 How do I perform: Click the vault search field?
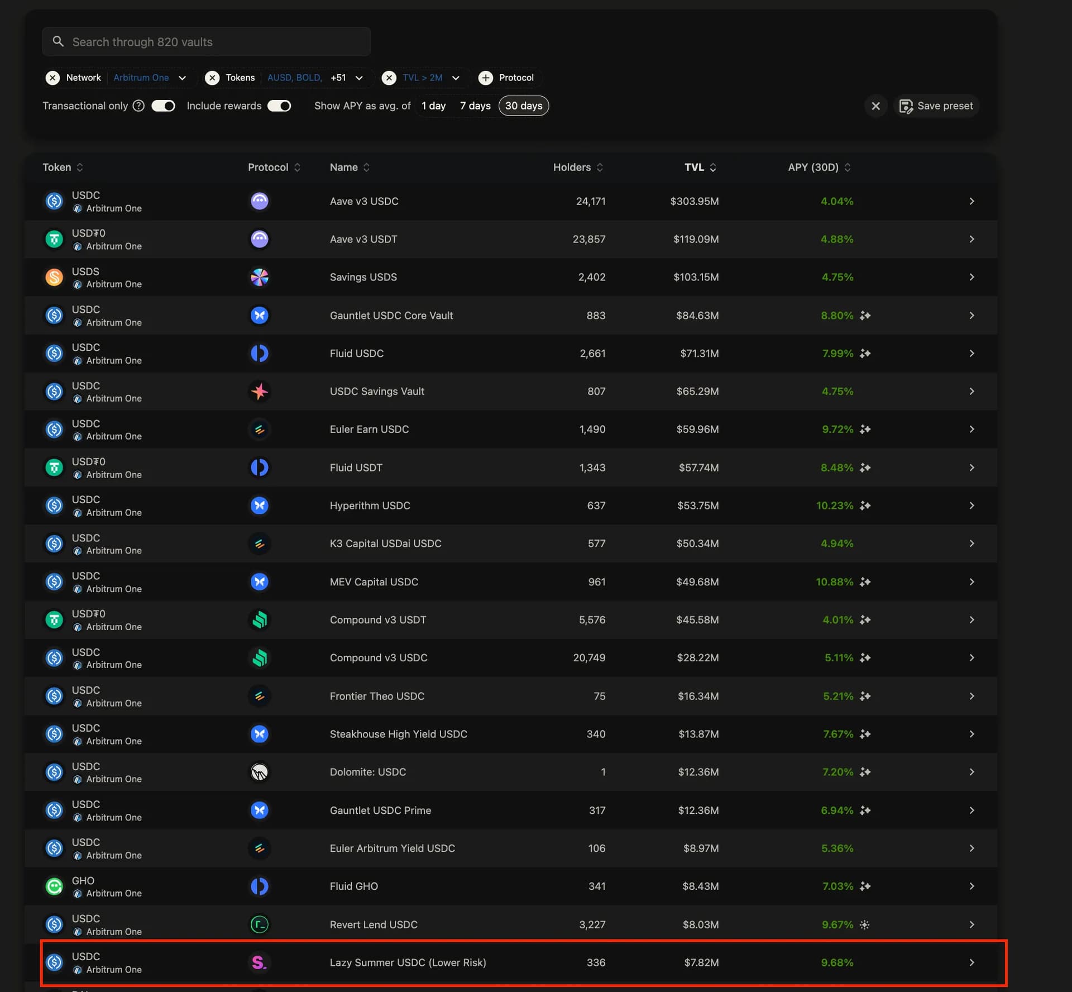(x=207, y=42)
